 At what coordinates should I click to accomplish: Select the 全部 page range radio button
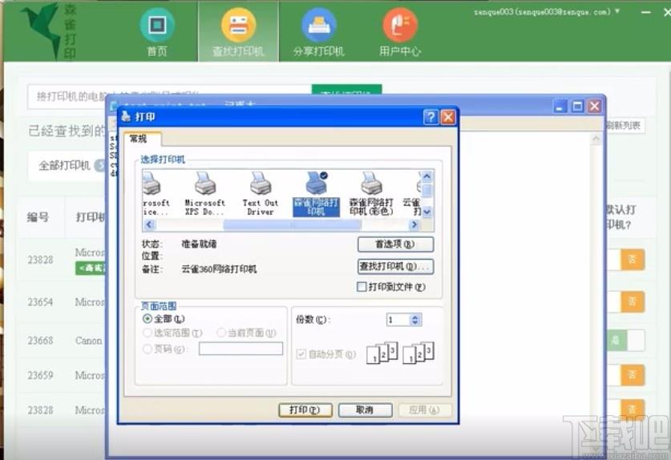click(x=148, y=319)
